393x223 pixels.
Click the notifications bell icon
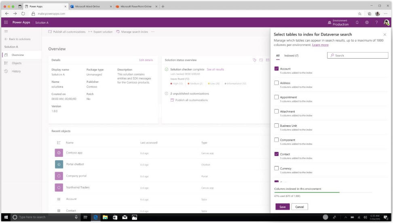click(x=357, y=23)
